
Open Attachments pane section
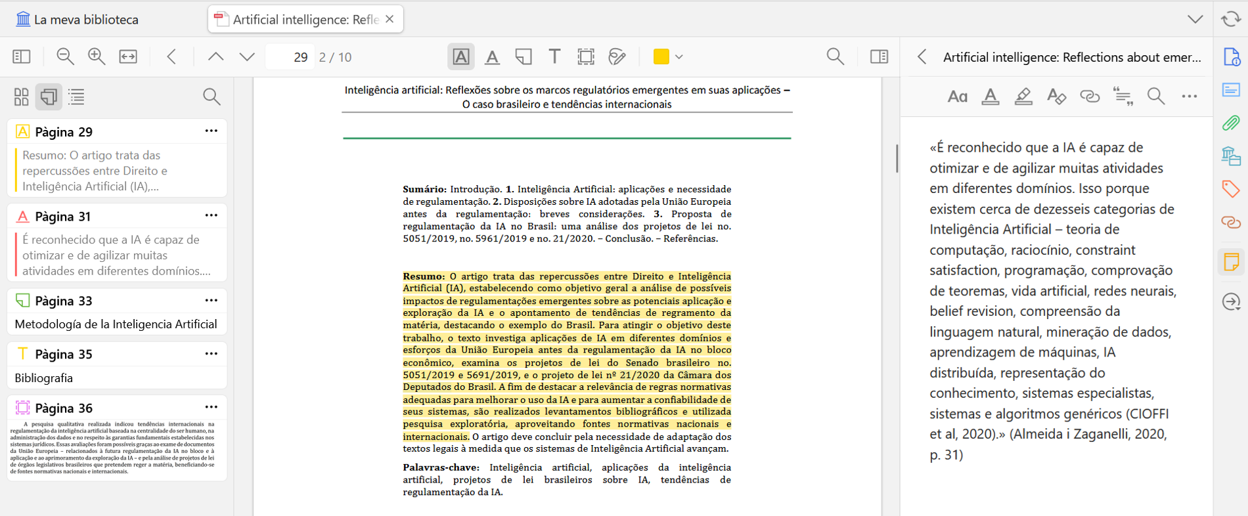[1231, 123]
